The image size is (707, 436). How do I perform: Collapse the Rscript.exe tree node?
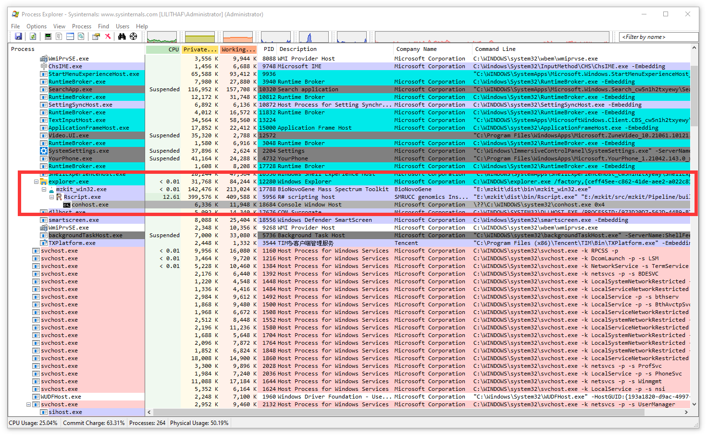[x=51, y=197]
